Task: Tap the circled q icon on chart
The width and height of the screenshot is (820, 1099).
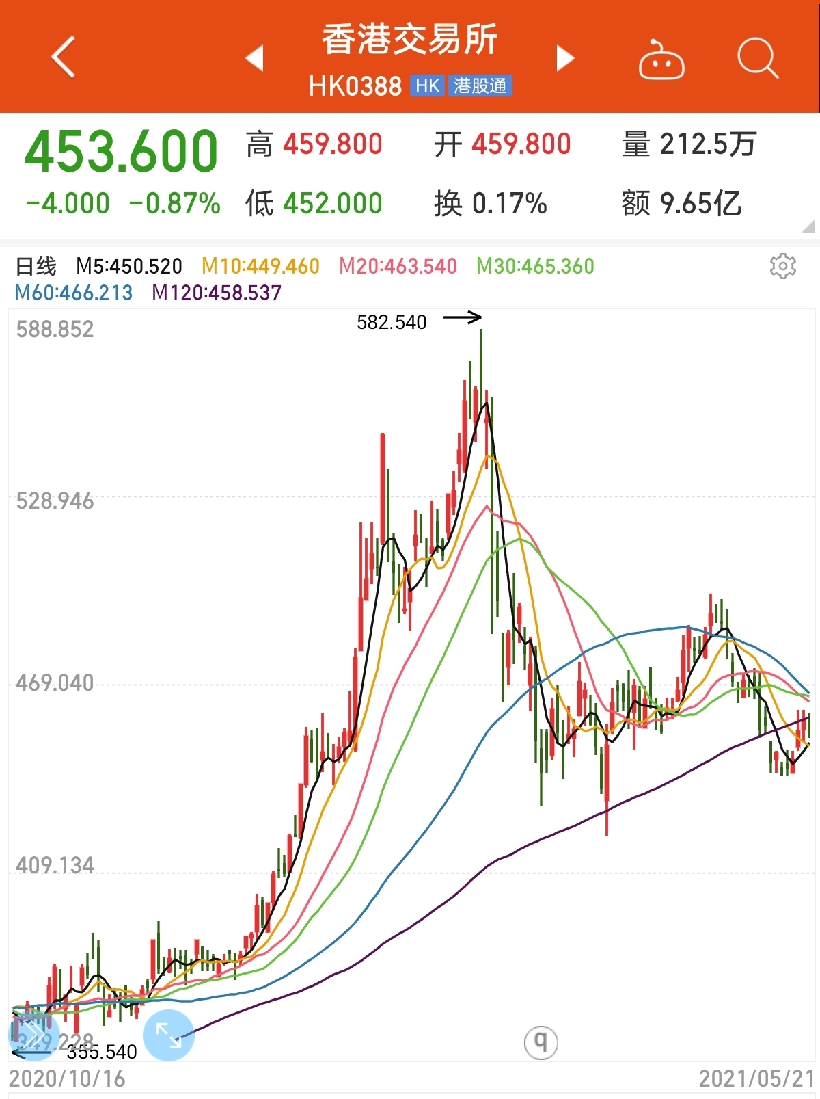Action: (x=541, y=1042)
